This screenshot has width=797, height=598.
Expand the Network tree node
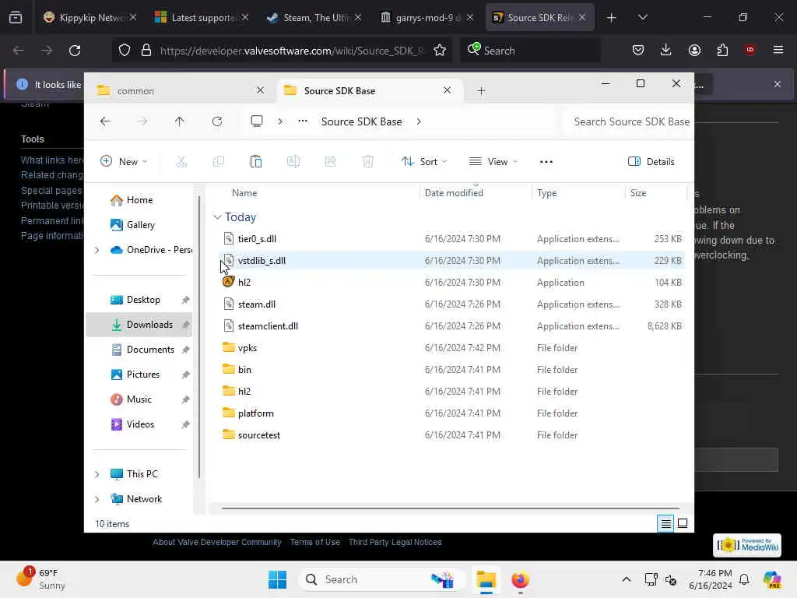click(x=97, y=499)
